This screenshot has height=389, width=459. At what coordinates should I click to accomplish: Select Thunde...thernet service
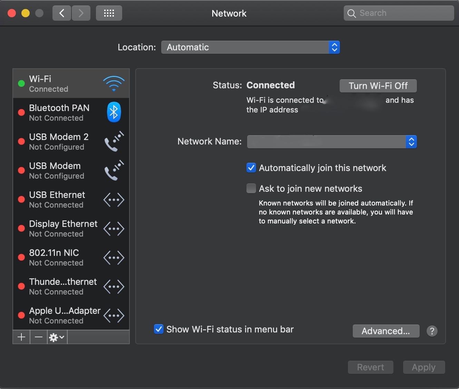coord(71,286)
